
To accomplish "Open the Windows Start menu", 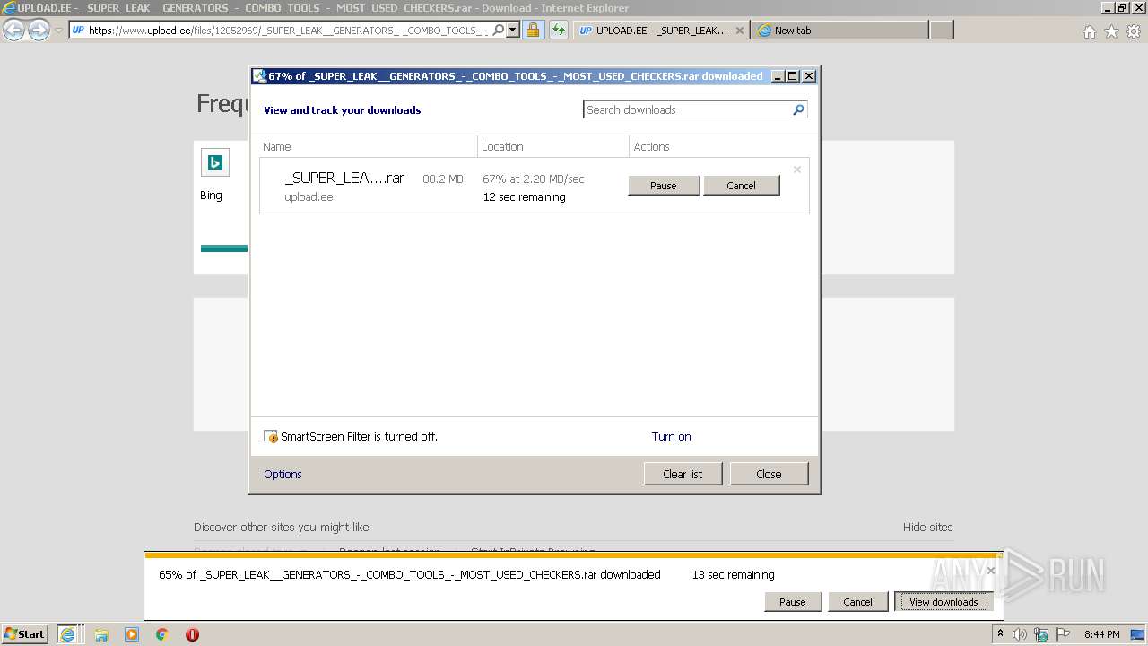I will tap(25, 633).
